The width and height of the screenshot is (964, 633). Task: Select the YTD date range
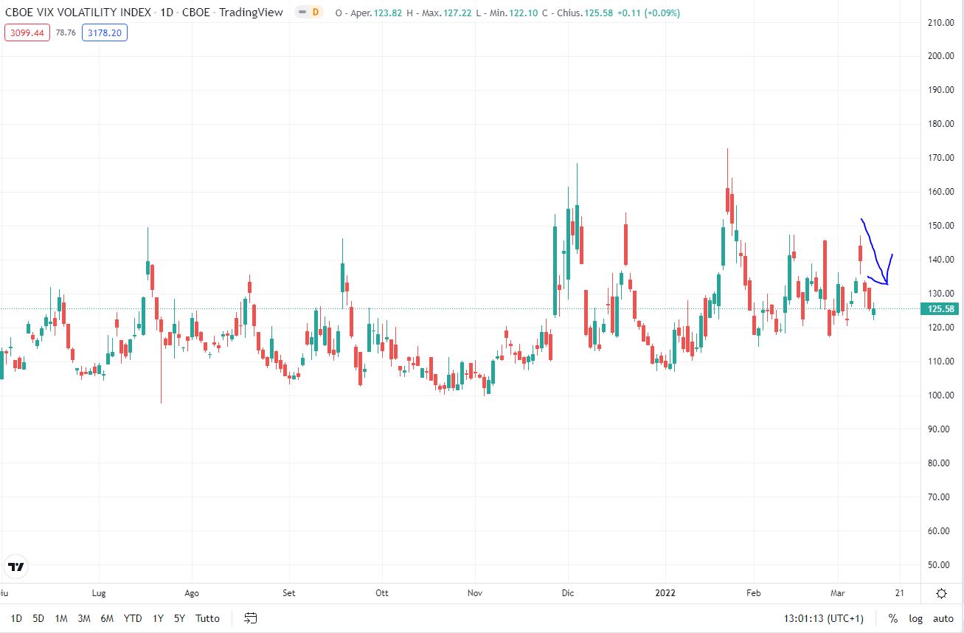[x=133, y=618]
